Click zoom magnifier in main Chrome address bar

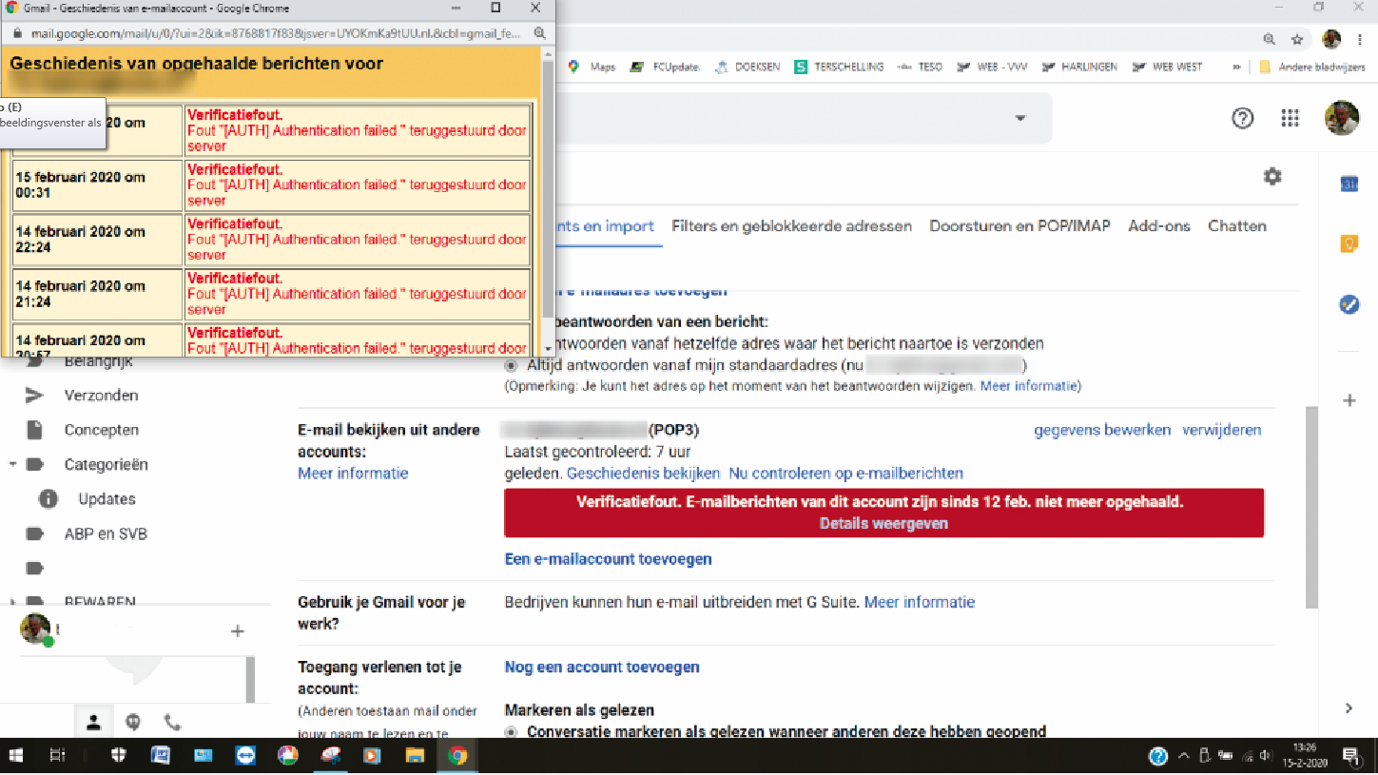tap(1270, 40)
